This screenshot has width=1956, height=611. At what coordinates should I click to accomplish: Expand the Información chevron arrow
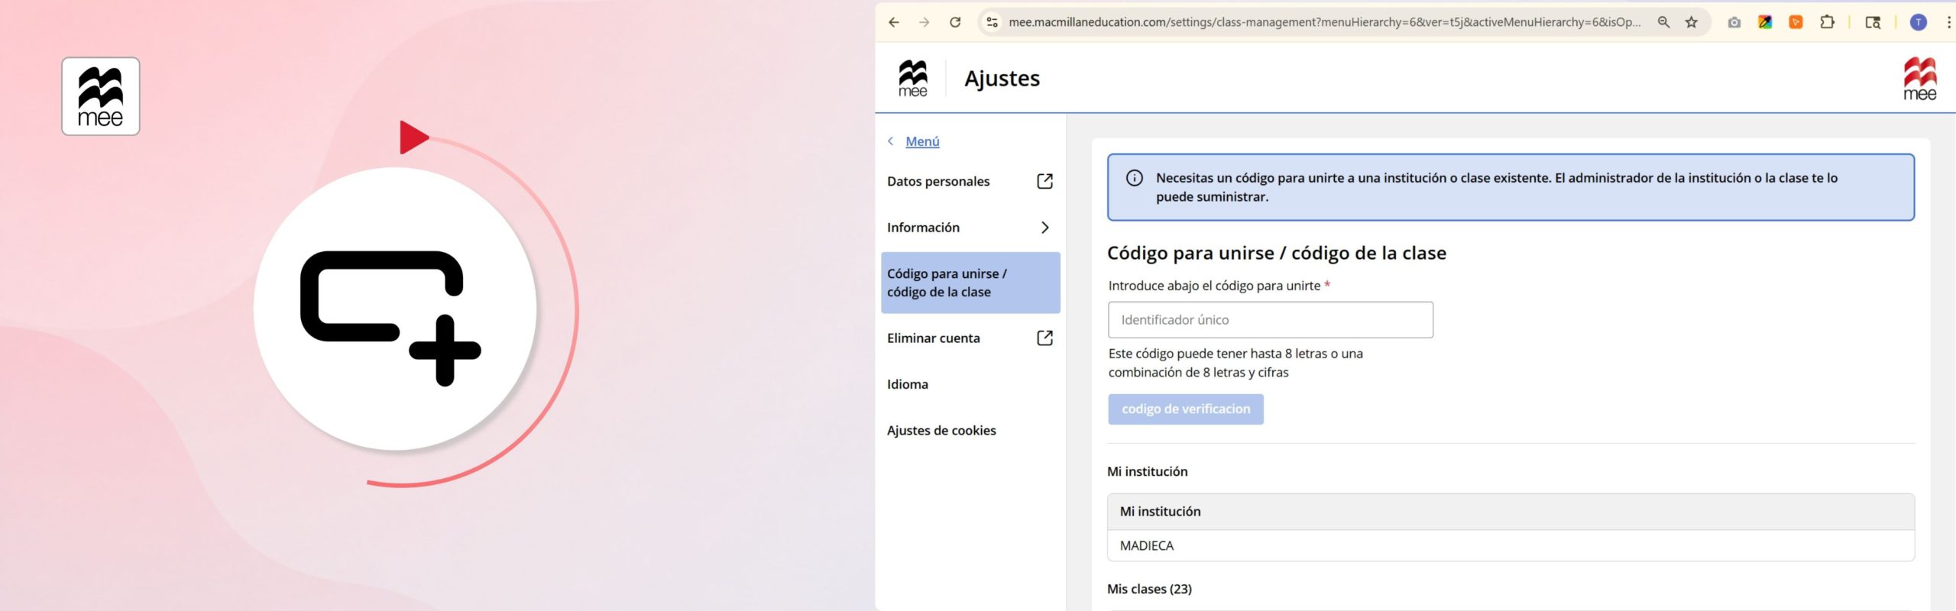coord(1045,228)
